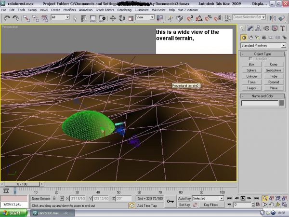Select the Helpers category icon
The image size is (289, 217).
[x=271, y=38]
